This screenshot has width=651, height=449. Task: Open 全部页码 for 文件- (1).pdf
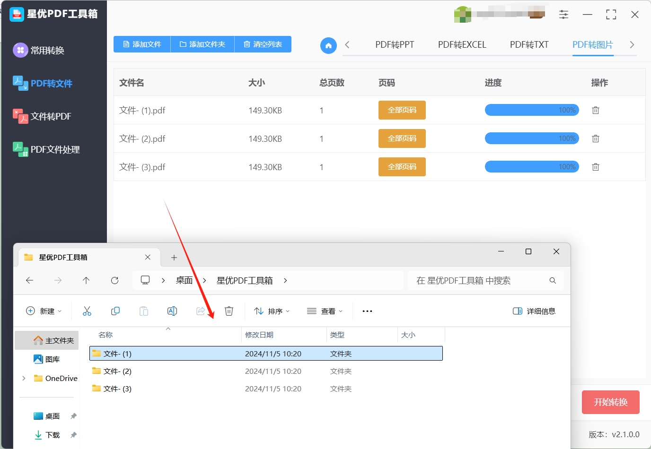pos(402,110)
